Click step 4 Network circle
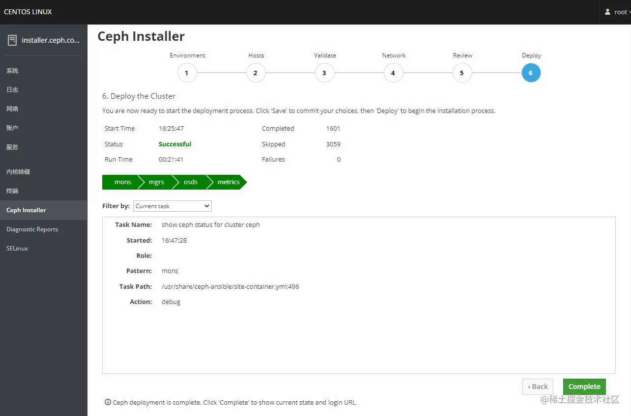This screenshot has height=416, width=631. coord(393,73)
